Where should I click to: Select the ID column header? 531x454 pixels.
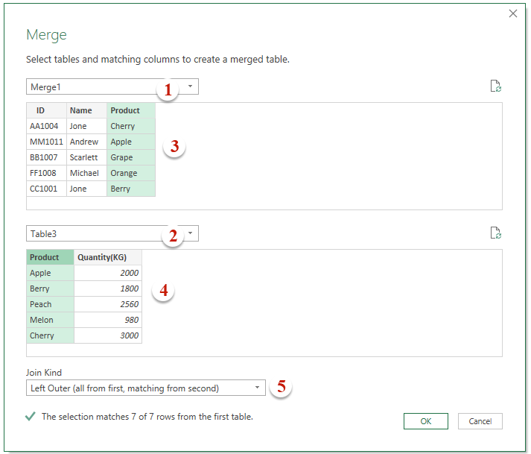40,110
